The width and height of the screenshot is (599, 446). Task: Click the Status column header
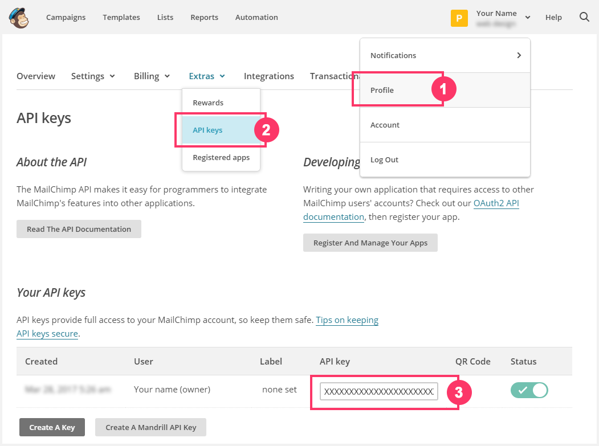pyautogui.click(x=523, y=361)
